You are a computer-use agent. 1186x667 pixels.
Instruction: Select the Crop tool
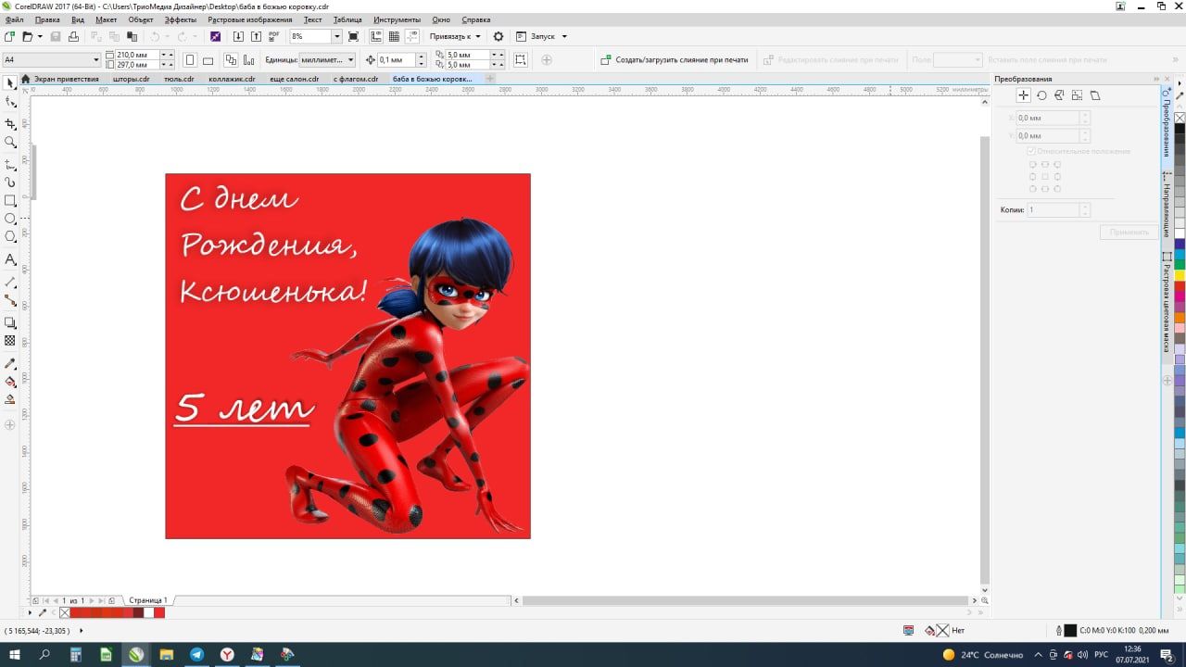click(10, 123)
